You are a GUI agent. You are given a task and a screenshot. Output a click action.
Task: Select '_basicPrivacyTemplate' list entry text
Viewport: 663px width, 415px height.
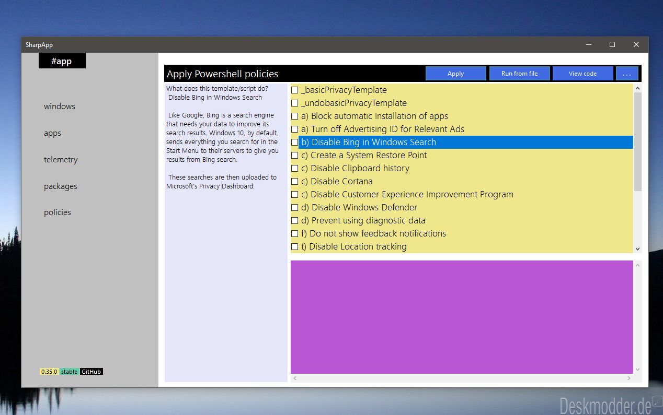[344, 90]
